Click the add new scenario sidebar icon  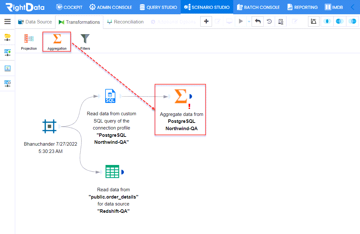7,53
